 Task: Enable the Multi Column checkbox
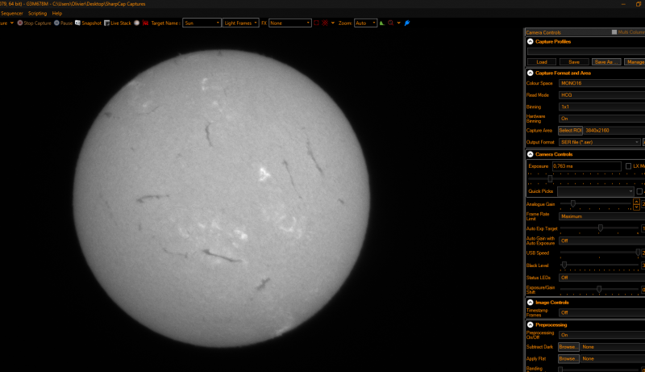[614, 32]
